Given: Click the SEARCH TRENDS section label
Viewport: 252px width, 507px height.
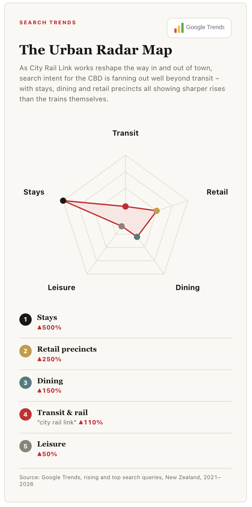Looking at the screenshot, I should coord(48,23).
